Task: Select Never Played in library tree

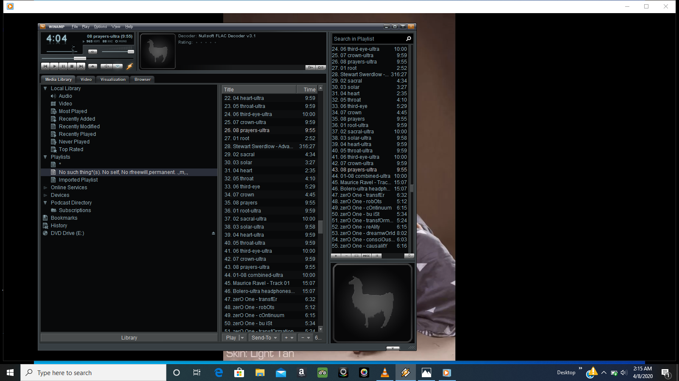Action: point(74,142)
